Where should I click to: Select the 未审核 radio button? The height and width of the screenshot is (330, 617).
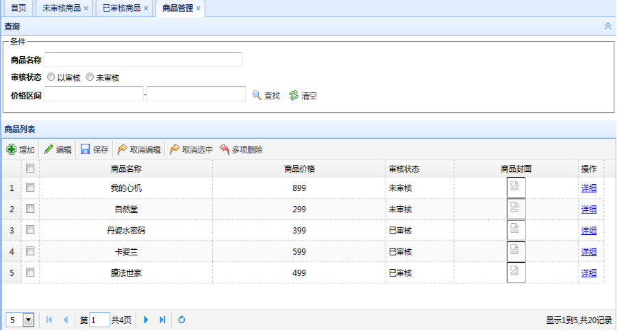click(x=90, y=77)
